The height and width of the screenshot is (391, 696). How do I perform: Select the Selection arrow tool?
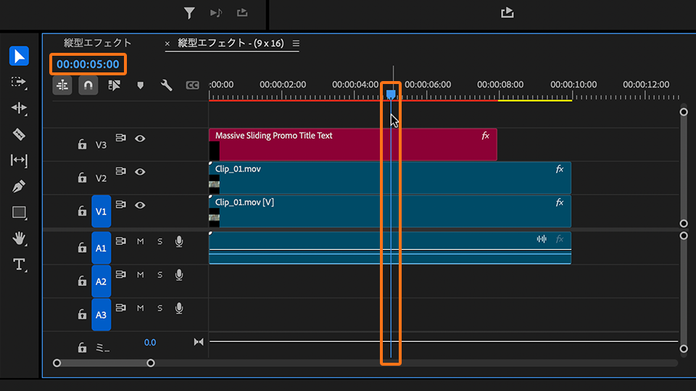20,56
